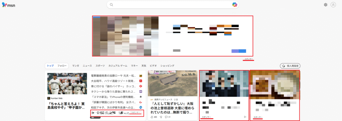The width and height of the screenshot is (342, 121).
Task: Click the ad choices triangle on sponsored card
Action: tap(245, 117)
